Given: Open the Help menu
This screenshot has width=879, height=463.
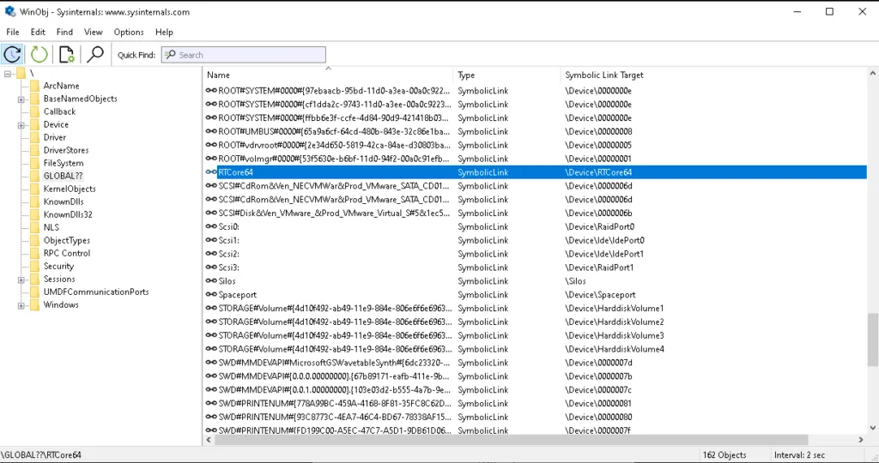Looking at the screenshot, I should coord(164,32).
